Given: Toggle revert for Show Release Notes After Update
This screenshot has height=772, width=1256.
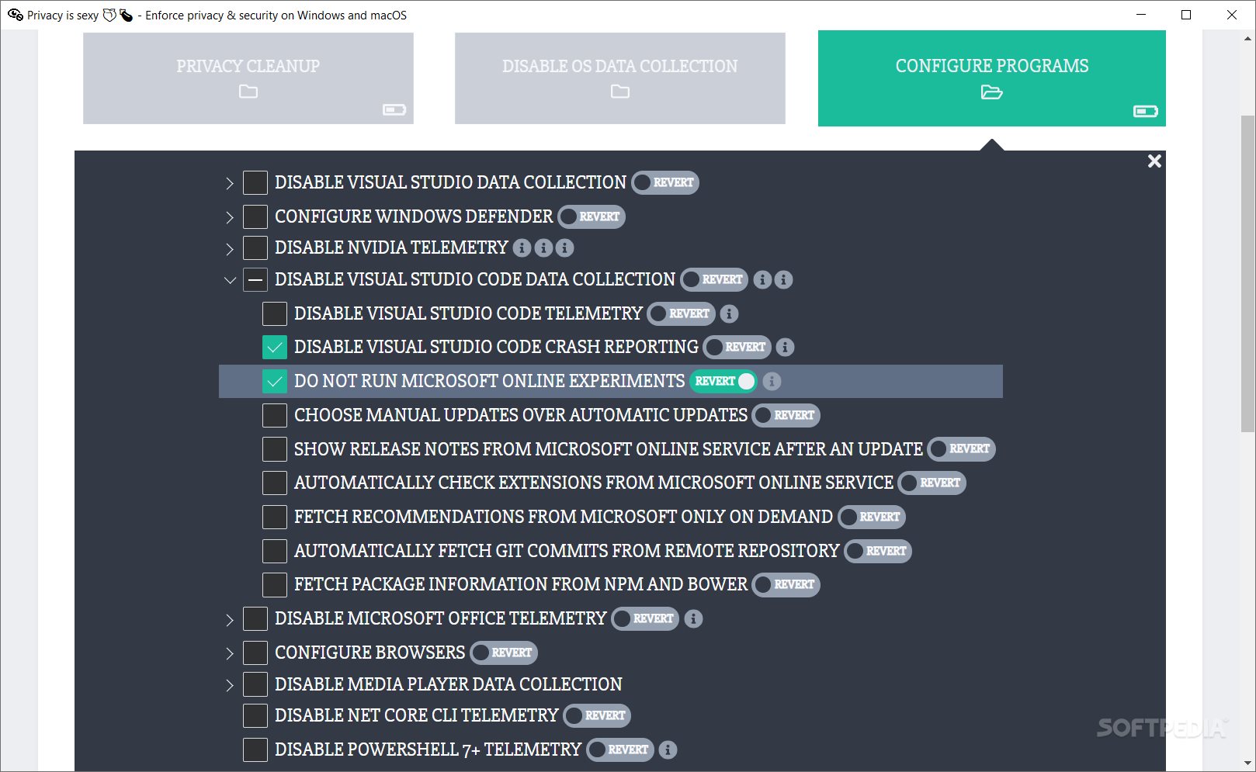Looking at the screenshot, I should [962, 449].
